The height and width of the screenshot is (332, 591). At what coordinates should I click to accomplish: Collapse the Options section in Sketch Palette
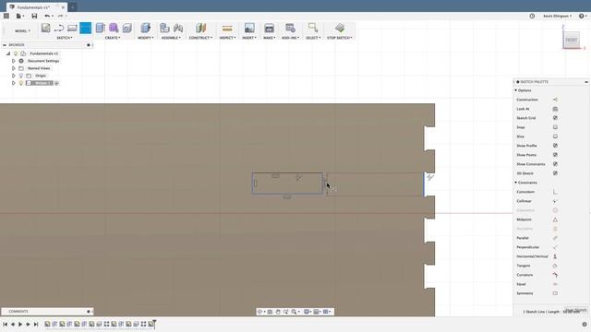[x=515, y=90]
